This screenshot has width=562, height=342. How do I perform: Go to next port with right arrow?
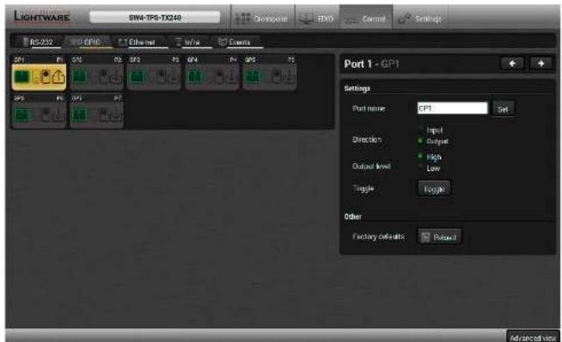(541, 64)
